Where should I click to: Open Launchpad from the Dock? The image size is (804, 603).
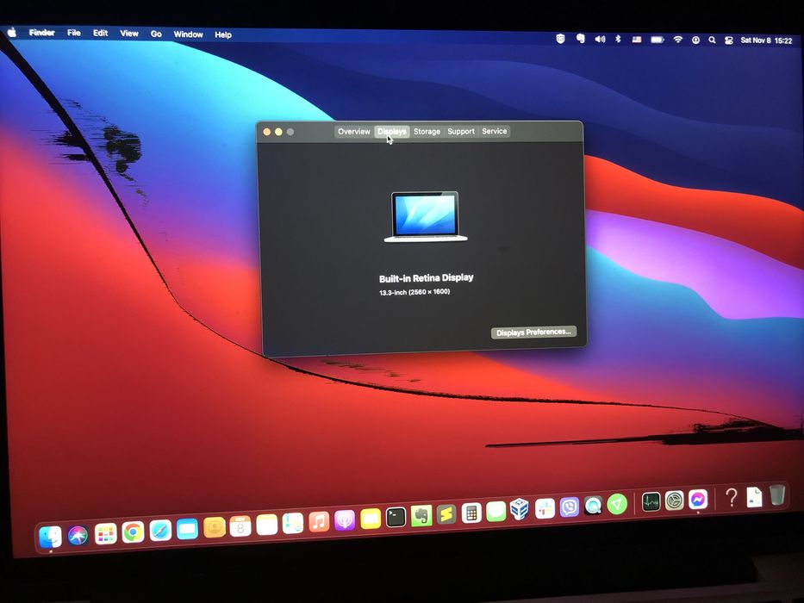point(106,534)
